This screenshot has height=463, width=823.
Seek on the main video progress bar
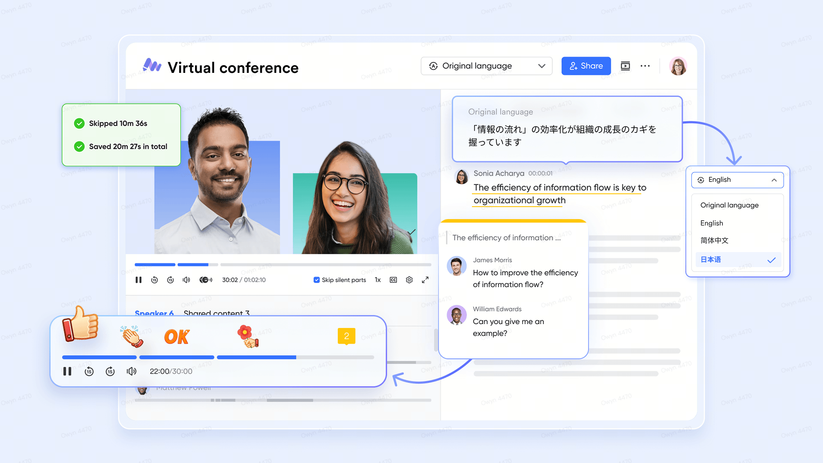[283, 265]
